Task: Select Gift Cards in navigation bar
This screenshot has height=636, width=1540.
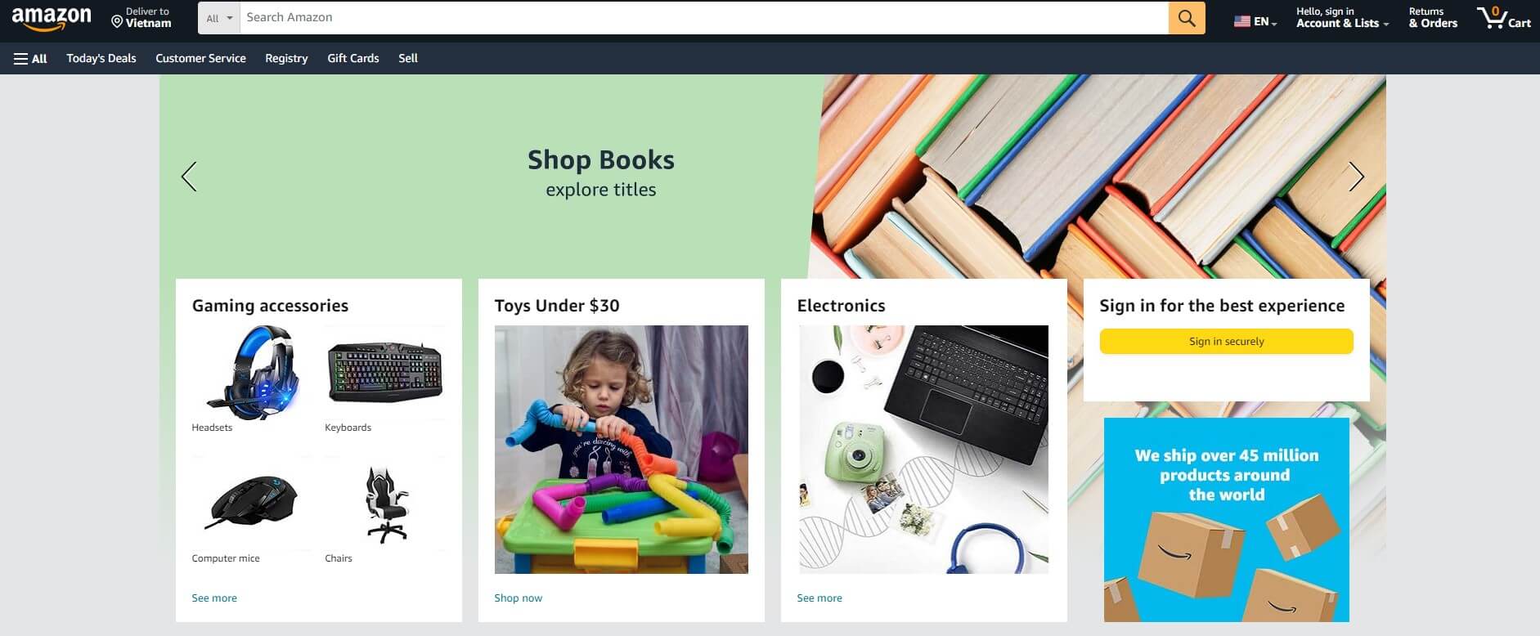Action: pyautogui.click(x=353, y=59)
